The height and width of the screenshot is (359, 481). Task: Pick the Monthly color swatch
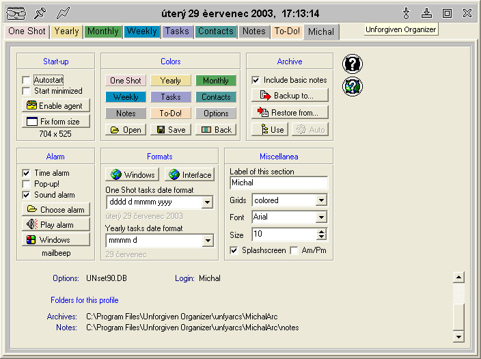pyautogui.click(x=216, y=81)
